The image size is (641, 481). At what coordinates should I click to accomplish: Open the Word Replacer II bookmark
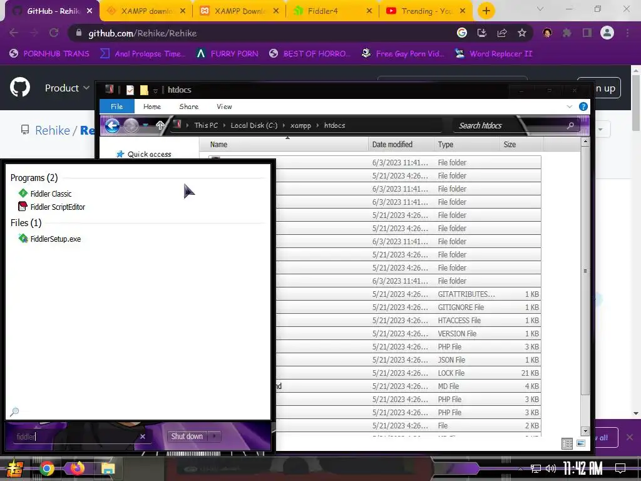point(494,54)
